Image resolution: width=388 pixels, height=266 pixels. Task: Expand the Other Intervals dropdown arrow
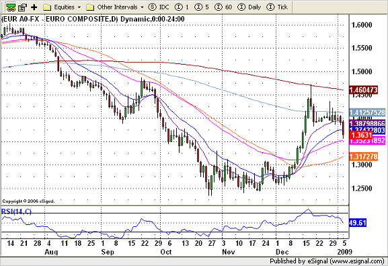click(142, 7)
